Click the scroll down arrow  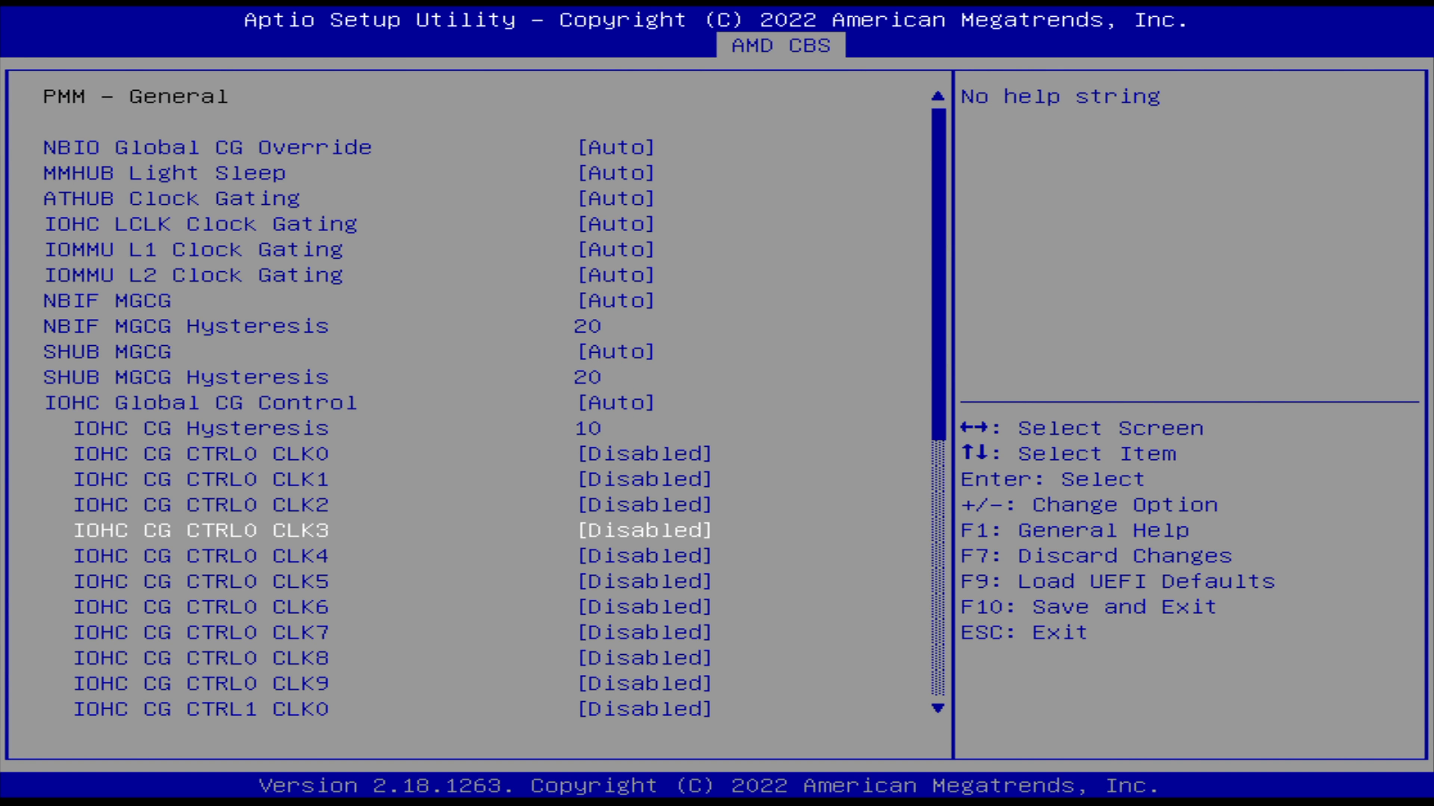(x=938, y=708)
